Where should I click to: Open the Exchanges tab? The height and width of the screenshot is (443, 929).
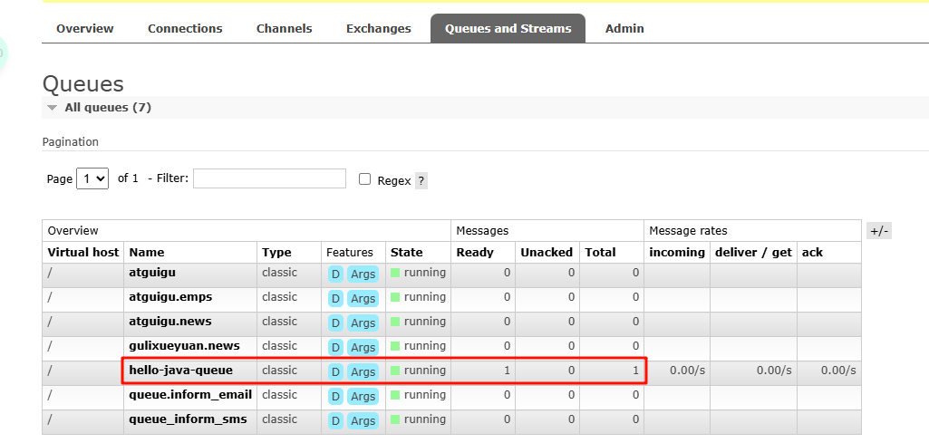378,28
